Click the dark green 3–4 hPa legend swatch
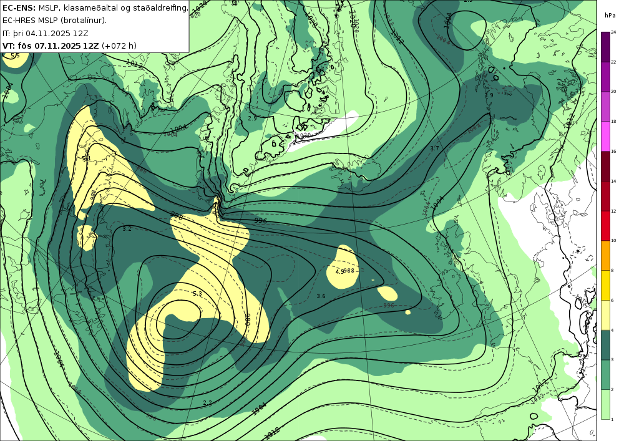624x441 pixels. 605,345
